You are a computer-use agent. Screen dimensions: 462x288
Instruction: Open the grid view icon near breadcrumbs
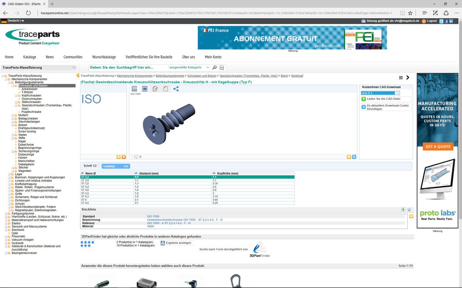tap(401, 78)
